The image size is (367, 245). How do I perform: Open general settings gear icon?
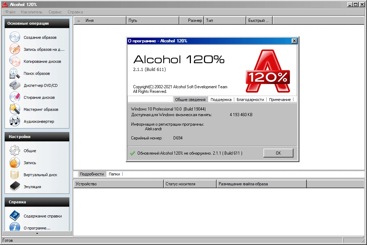(15, 150)
